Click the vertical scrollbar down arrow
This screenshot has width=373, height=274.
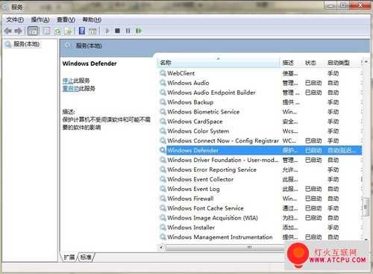click(366, 239)
